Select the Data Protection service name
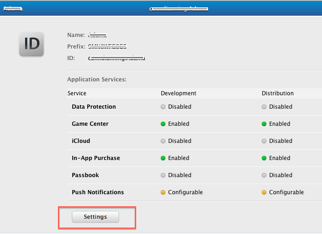 coord(94,107)
